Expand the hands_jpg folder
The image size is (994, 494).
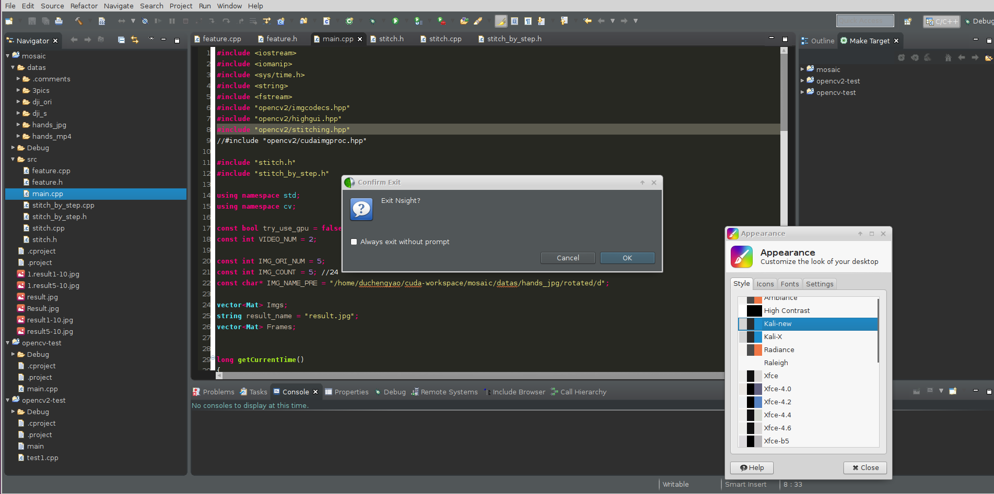point(18,125)
